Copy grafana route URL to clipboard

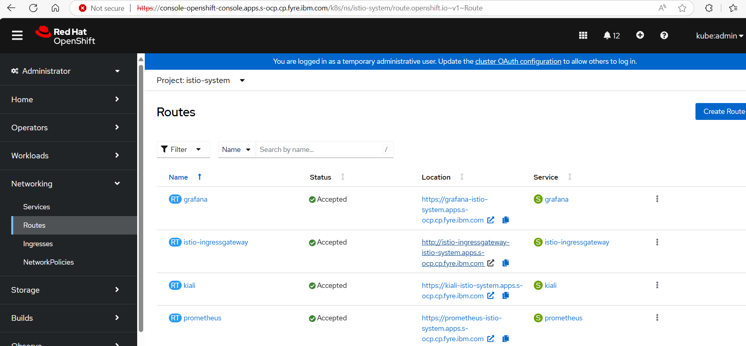(506, 220)
